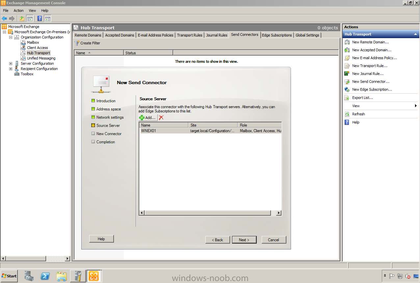Click Cancel in the New Send Connector wizard
The width and height of the screenshot is (420, 283).
[x=274, y=240]
